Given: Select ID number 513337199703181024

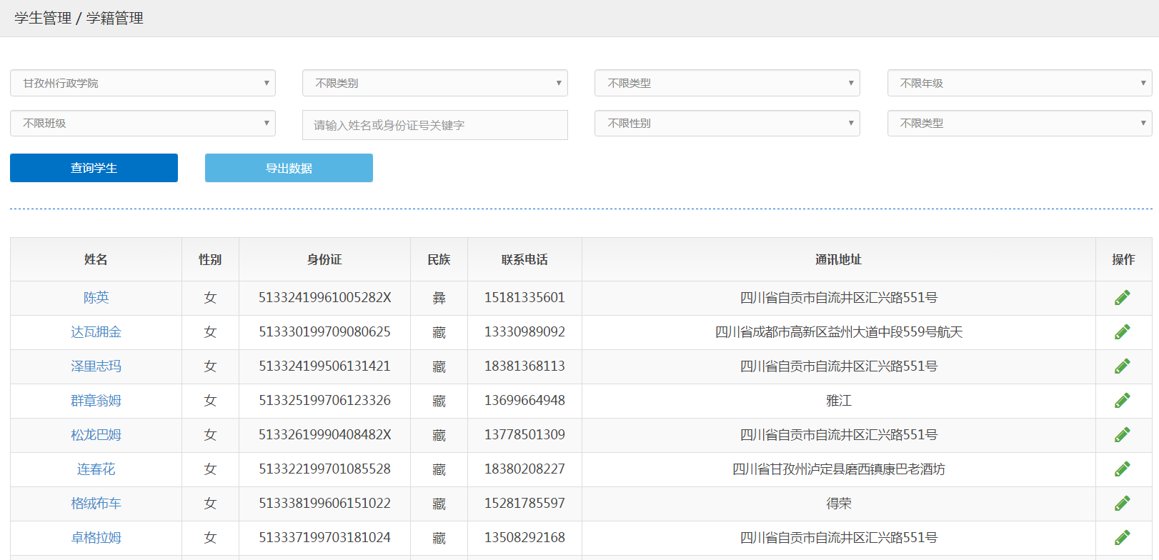Looking at the screenshot, I should (325, 538).
